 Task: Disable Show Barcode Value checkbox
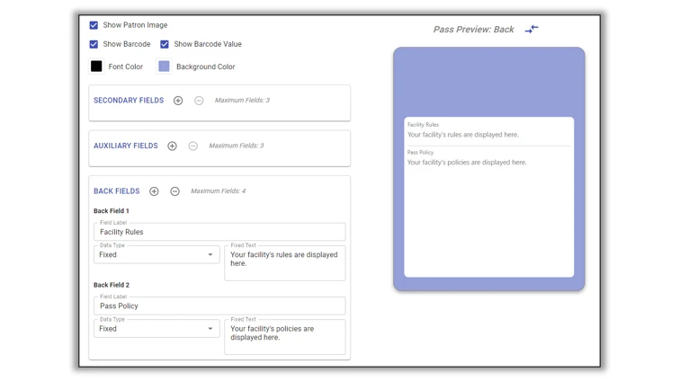point(165,44)
